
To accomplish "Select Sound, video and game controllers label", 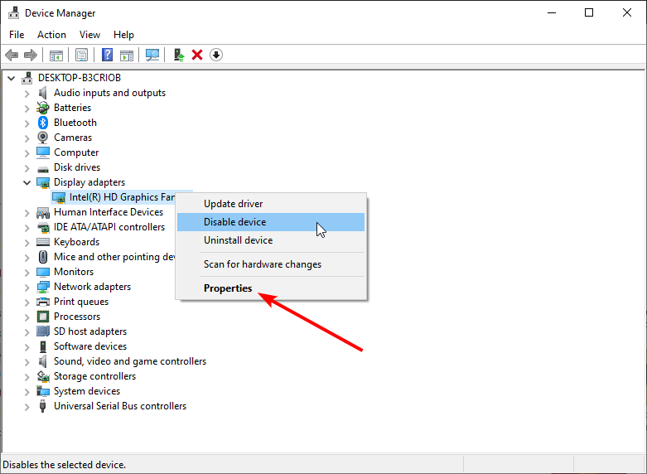I will tap(130, 361).
